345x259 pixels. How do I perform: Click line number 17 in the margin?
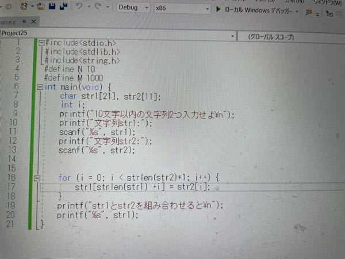coord(11,186)
